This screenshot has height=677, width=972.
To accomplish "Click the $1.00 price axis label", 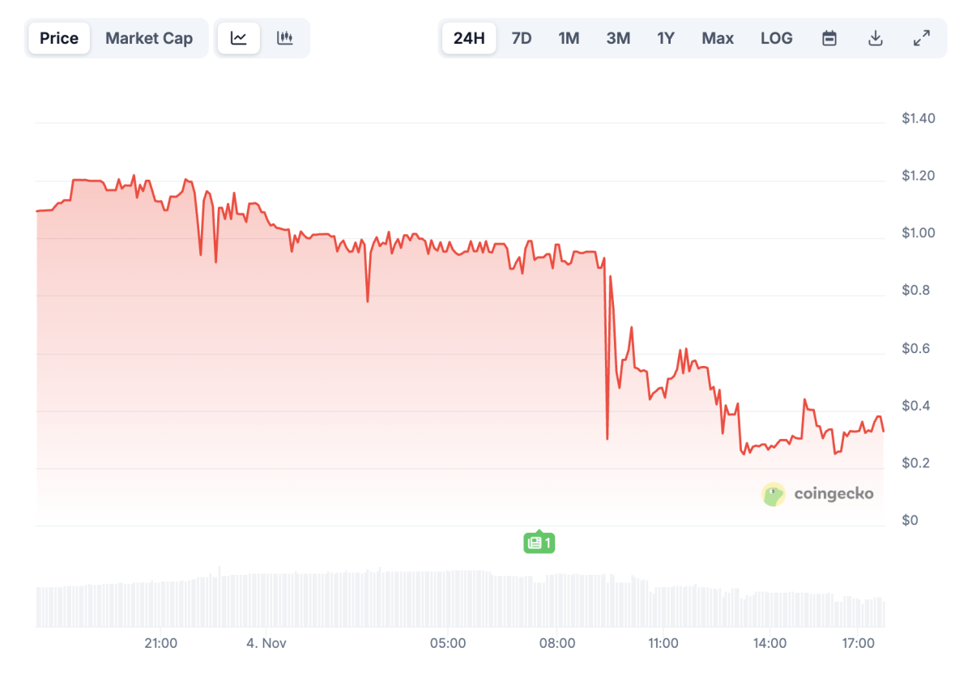I will [919, 233].
